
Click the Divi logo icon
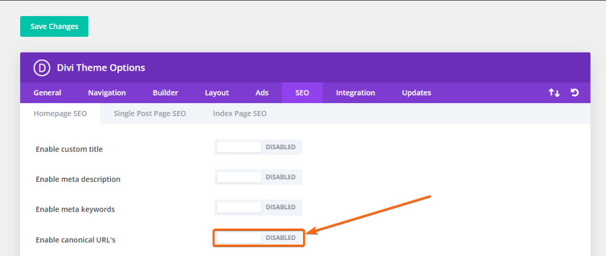[x=42, y=68]
